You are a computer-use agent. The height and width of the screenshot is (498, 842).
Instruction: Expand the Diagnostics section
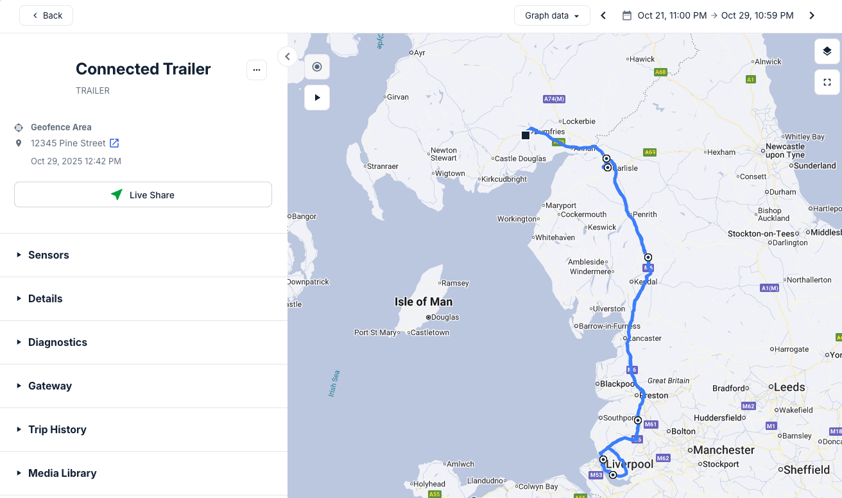(x=58, y=342)
